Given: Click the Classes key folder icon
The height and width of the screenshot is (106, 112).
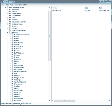Looking at the screenshot, I should [13, 55].
